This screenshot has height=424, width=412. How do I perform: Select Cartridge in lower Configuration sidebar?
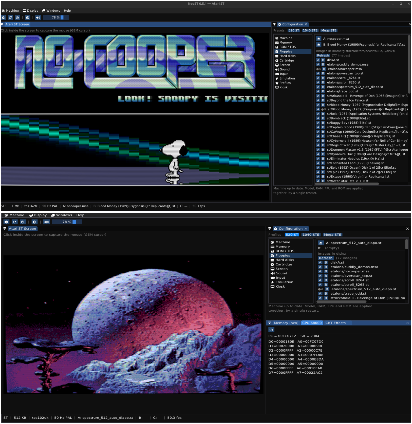tap(284, 265)
